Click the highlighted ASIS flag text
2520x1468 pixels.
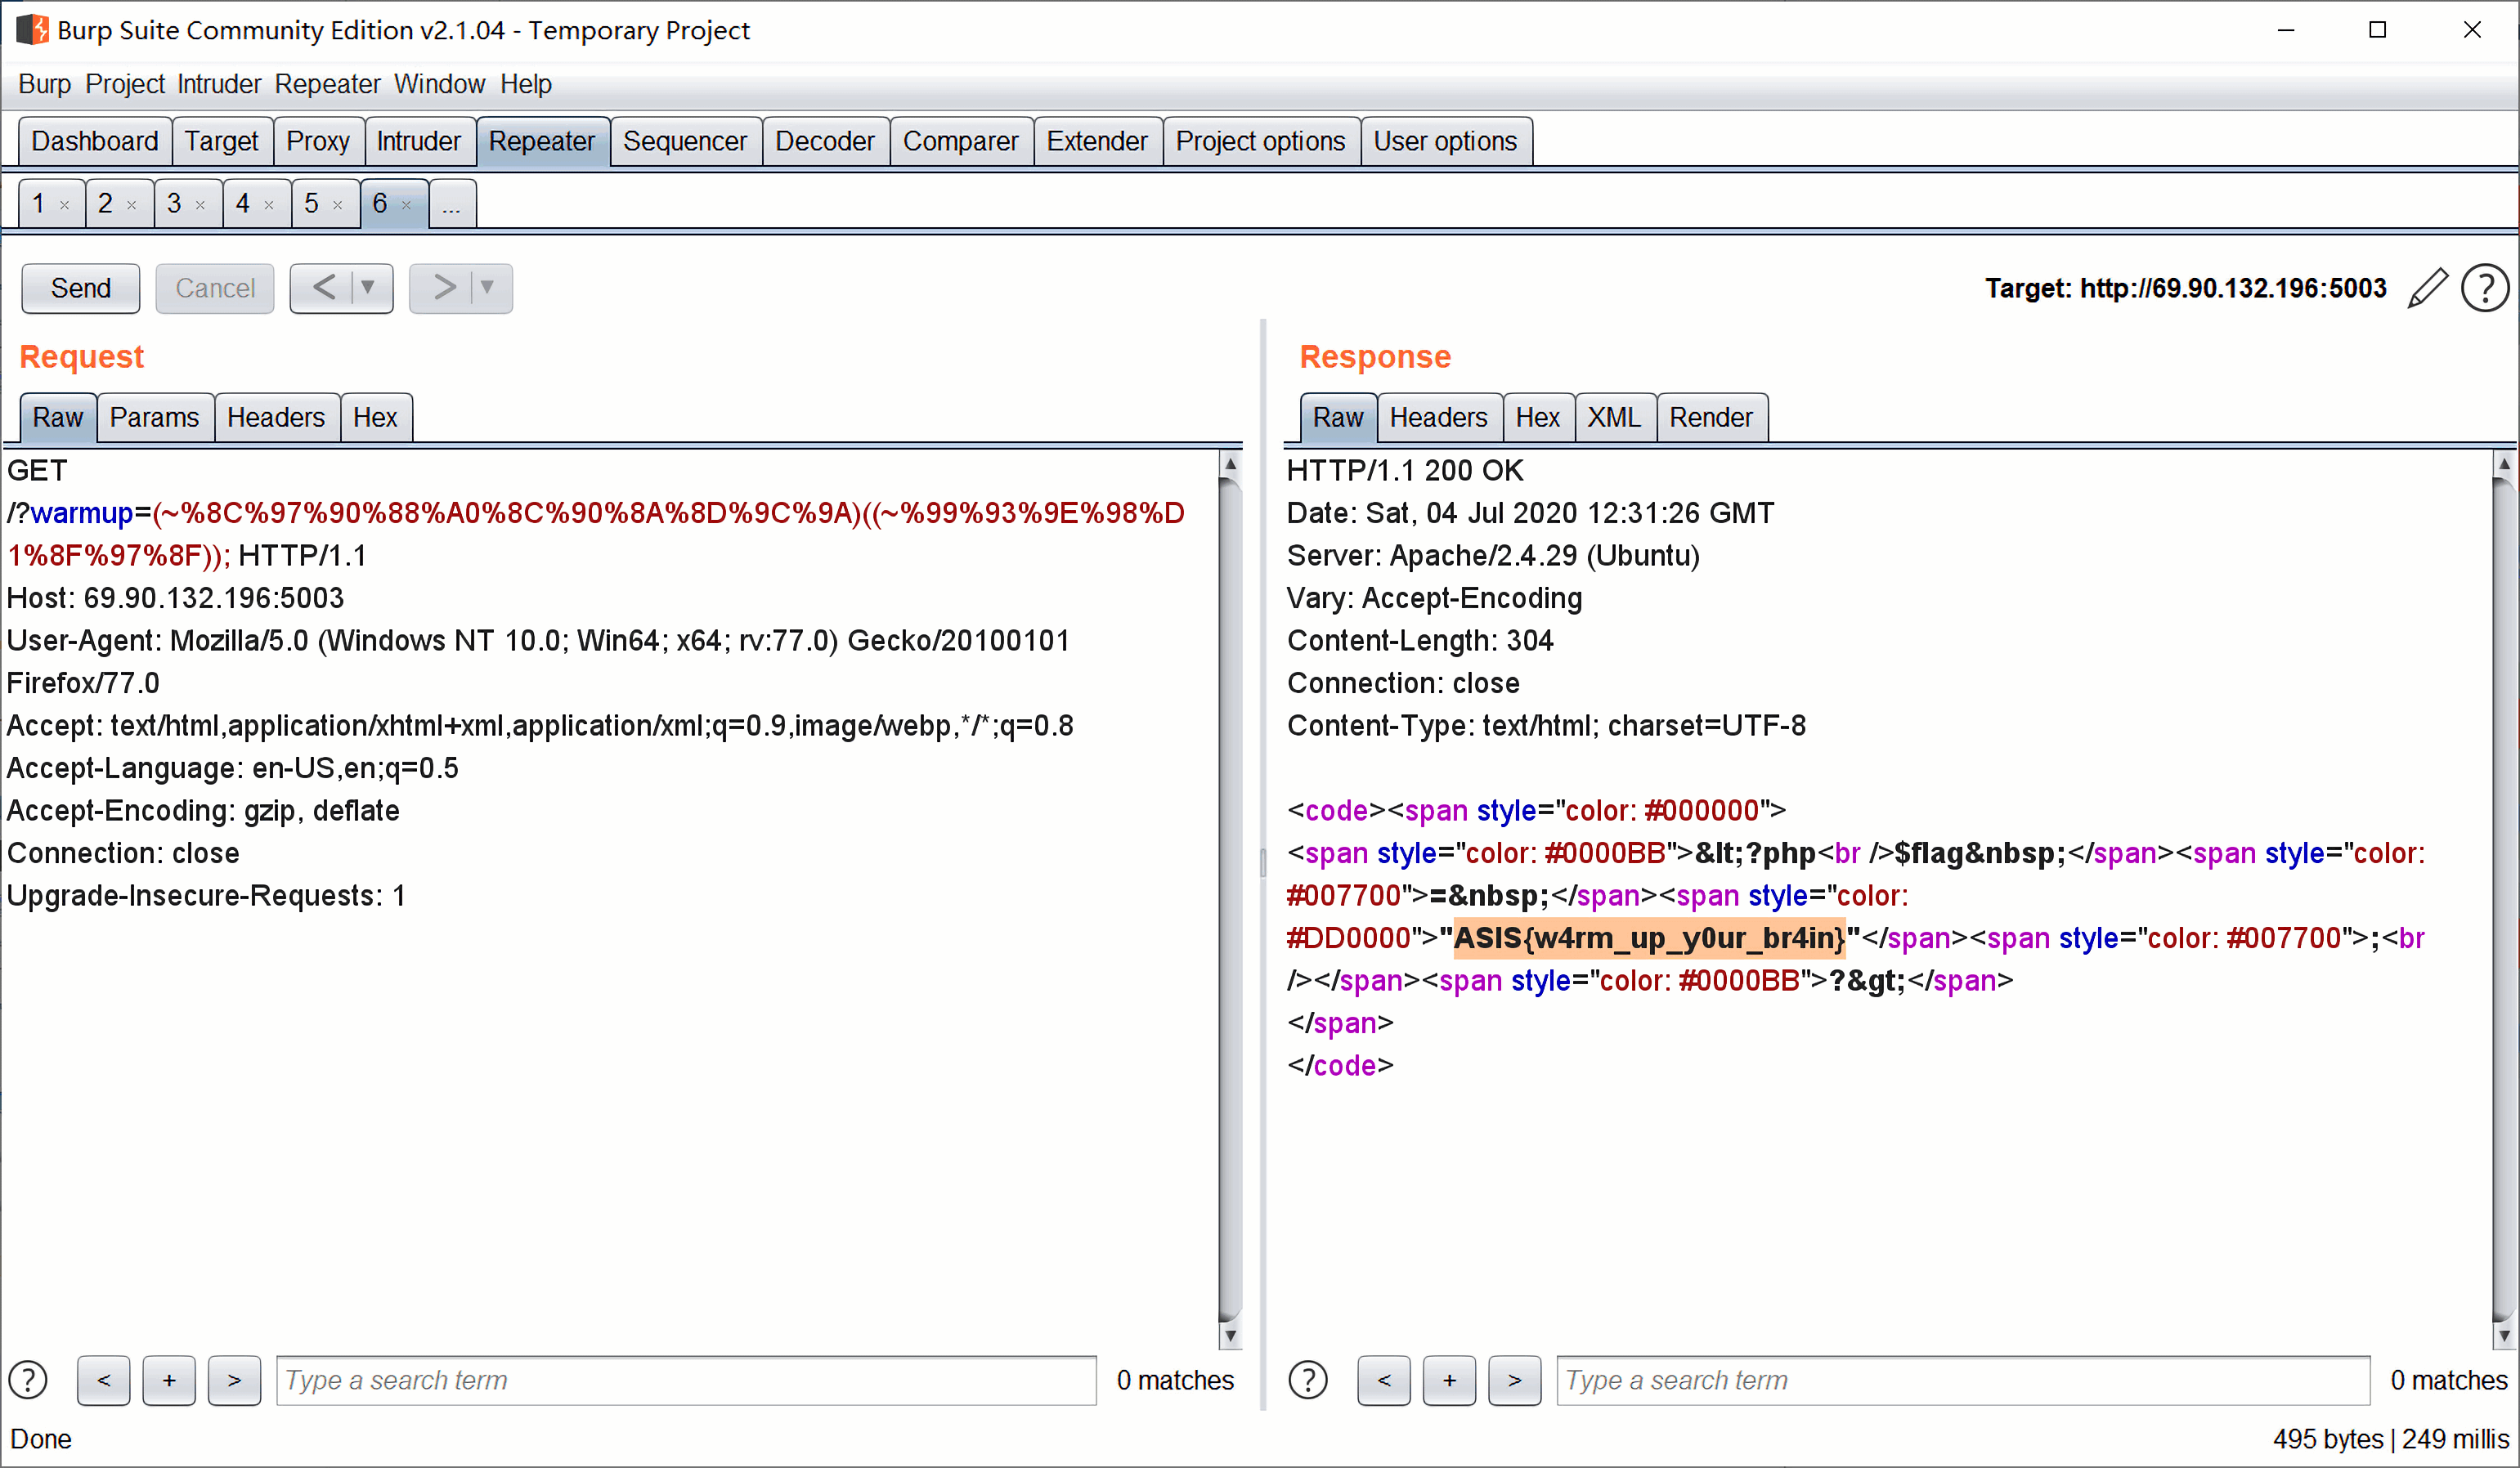tap(1649, 938)
